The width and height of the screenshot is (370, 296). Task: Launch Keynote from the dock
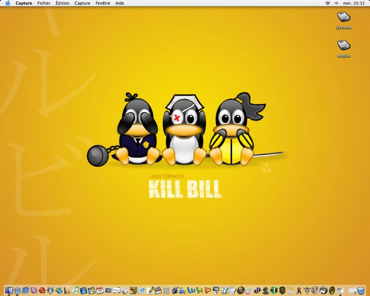pos(216,290)
